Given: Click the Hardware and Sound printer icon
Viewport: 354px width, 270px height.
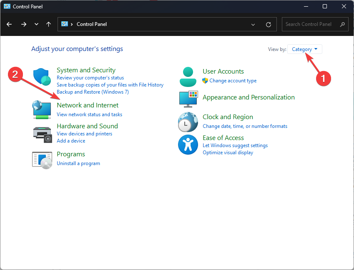Looking at the screenshot, I should 42,133.
